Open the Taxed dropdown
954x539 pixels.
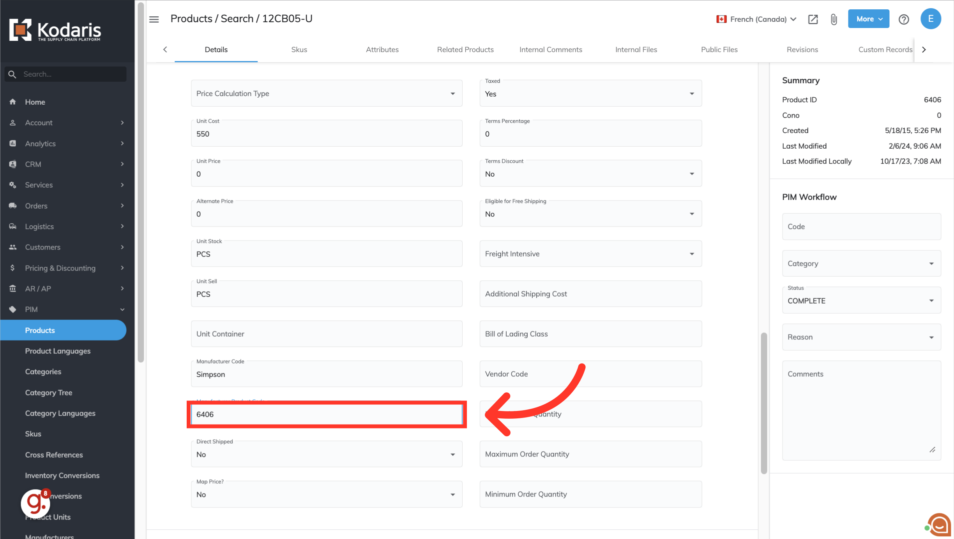590,94
